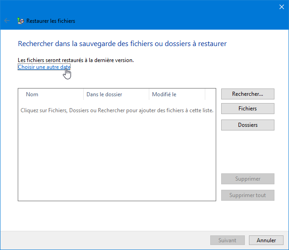
Task: Click the Rechercher... button
Action: click(248, 94)
